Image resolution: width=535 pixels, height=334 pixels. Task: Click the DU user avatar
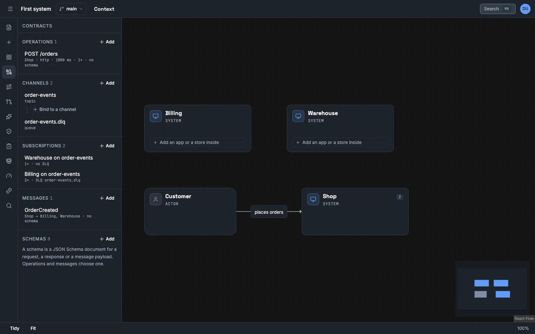pyautogui.click(x=525, y=9)
